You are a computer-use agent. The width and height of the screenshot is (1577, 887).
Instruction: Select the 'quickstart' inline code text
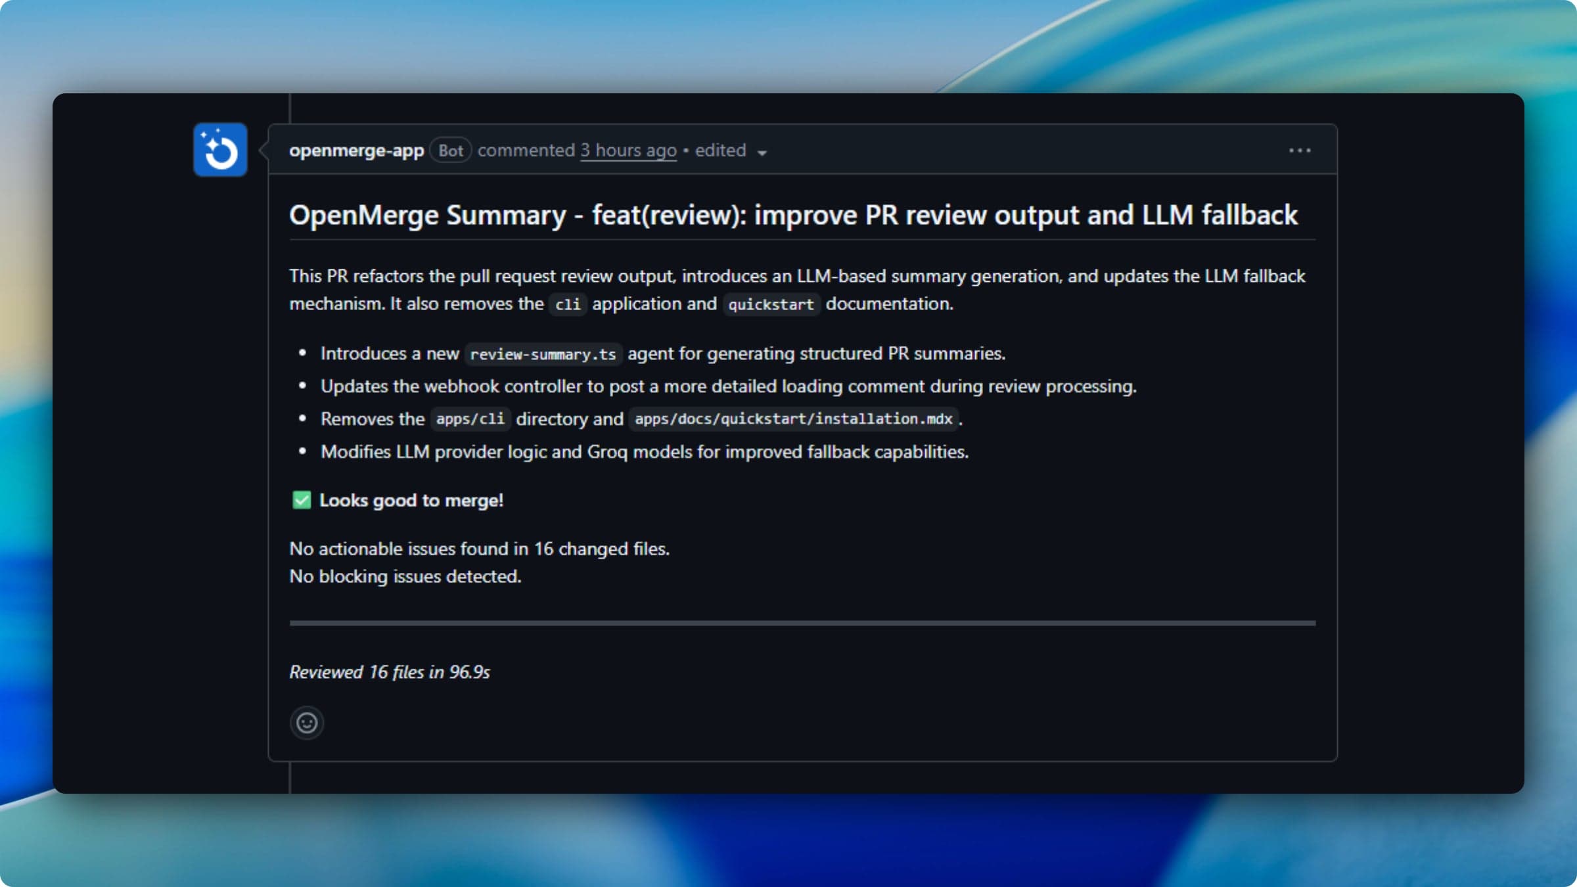pos(771,304)
